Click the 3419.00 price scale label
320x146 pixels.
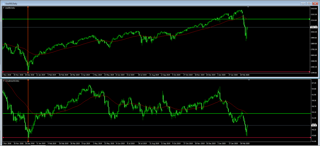[314, 8]
